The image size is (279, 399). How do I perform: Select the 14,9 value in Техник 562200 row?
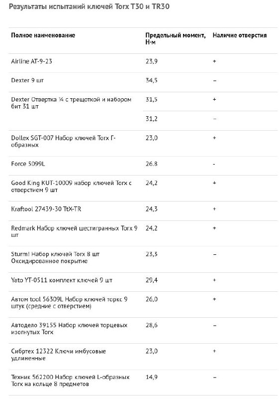[151, 377]
